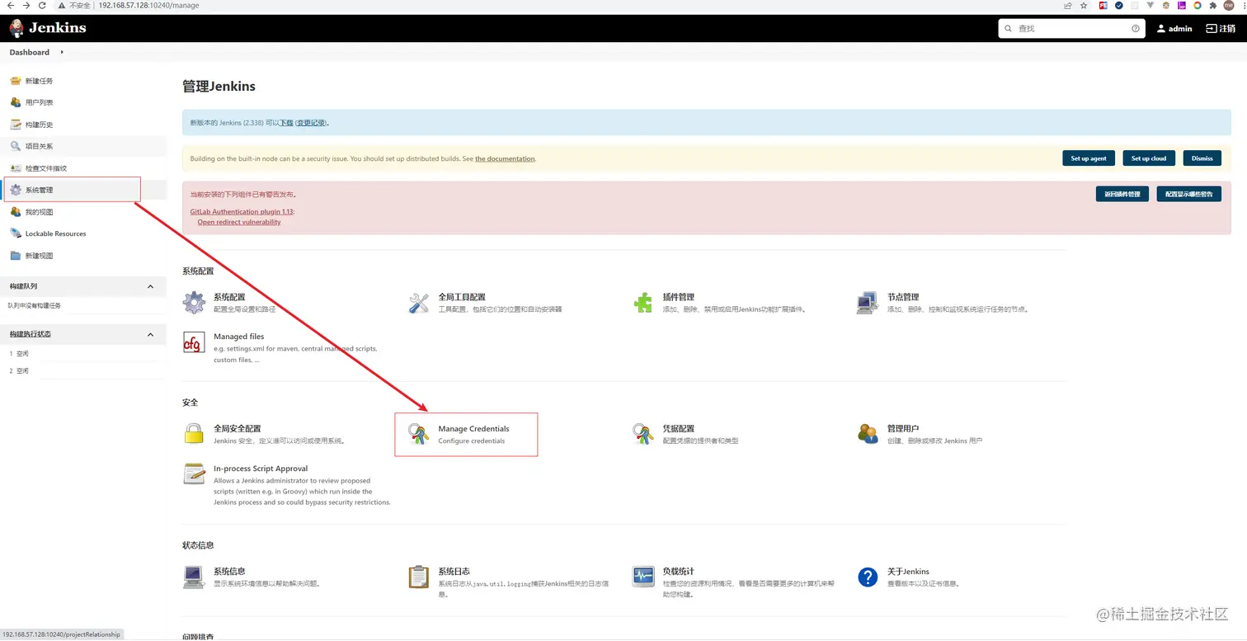Viewport: 1247px width, 641px height.
Task: Click the 配置显示哪些警告 button
Action: pos(1188,194)
